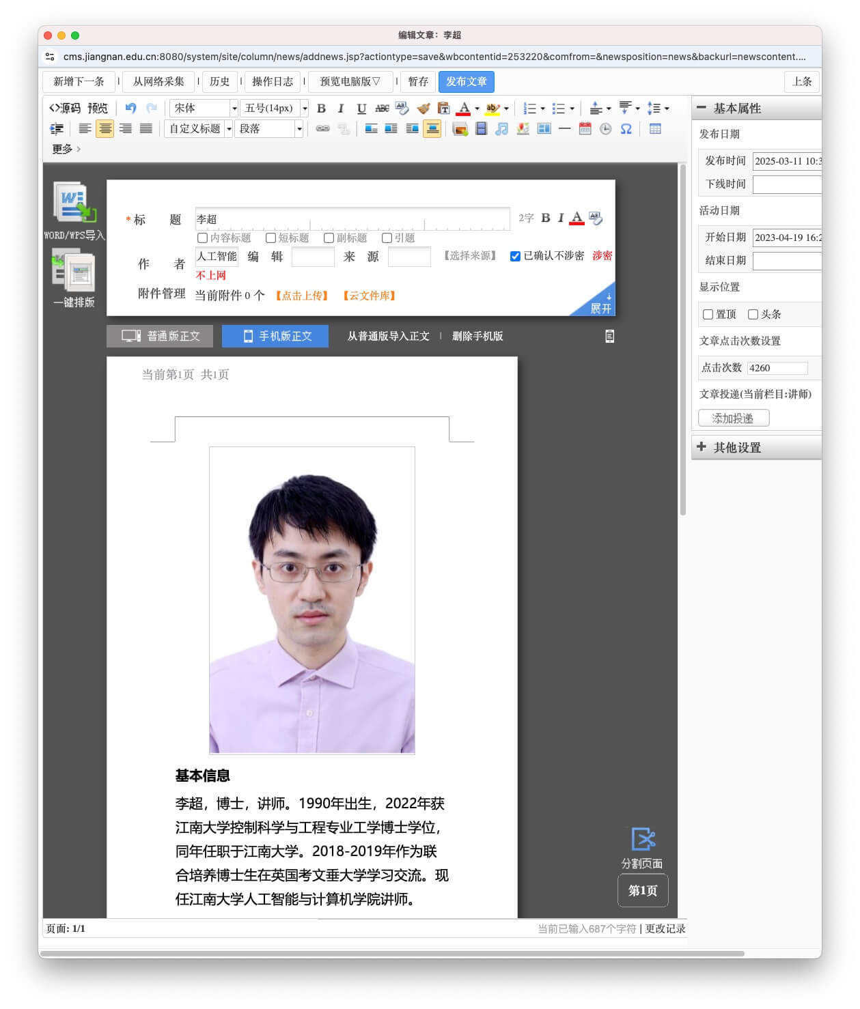The height and width of the screenshot is (1009, 860).
Task: Click the insert table icon
Action: coord(655,128)
